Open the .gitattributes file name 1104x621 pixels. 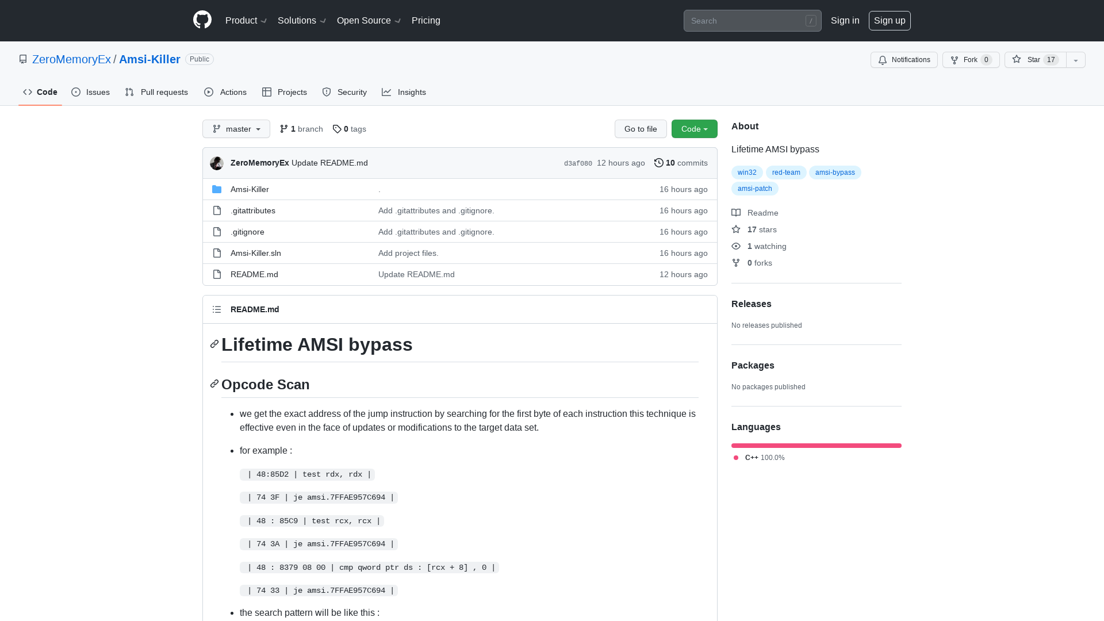(253, 210)
